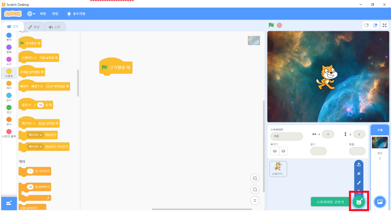Select the stage backdrop thumbnail
Viewport: 391px width, 212px height.
tap(380, 142)
